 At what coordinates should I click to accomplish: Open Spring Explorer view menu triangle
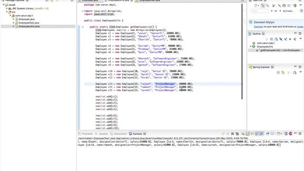[x=301, y=72]
